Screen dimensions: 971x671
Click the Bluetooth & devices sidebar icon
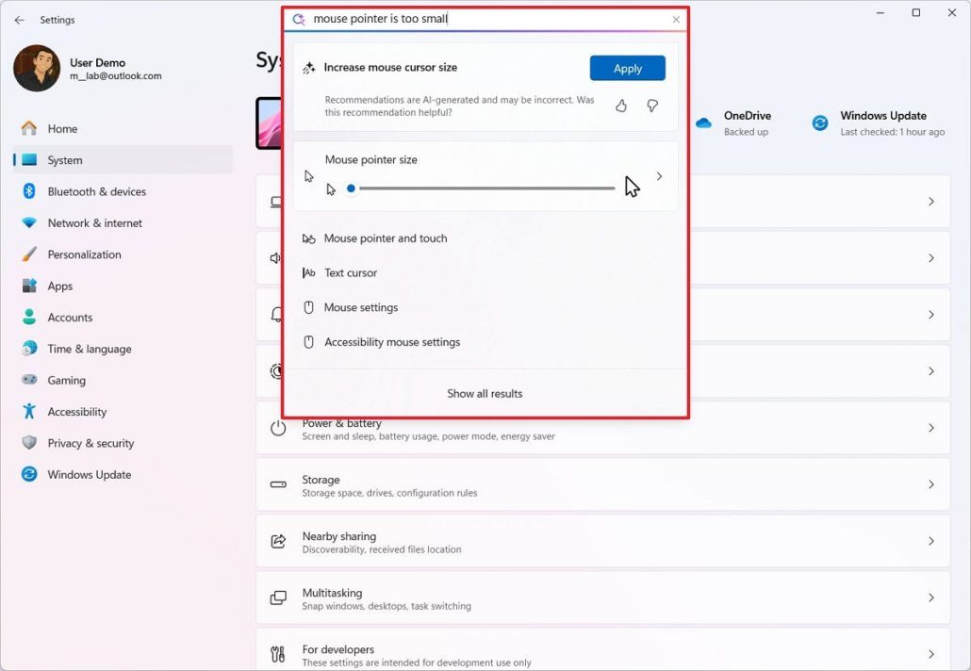28,191
